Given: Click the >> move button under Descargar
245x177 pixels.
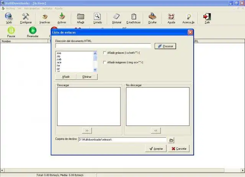Looking at the screenshot, I should click(87, 131).
